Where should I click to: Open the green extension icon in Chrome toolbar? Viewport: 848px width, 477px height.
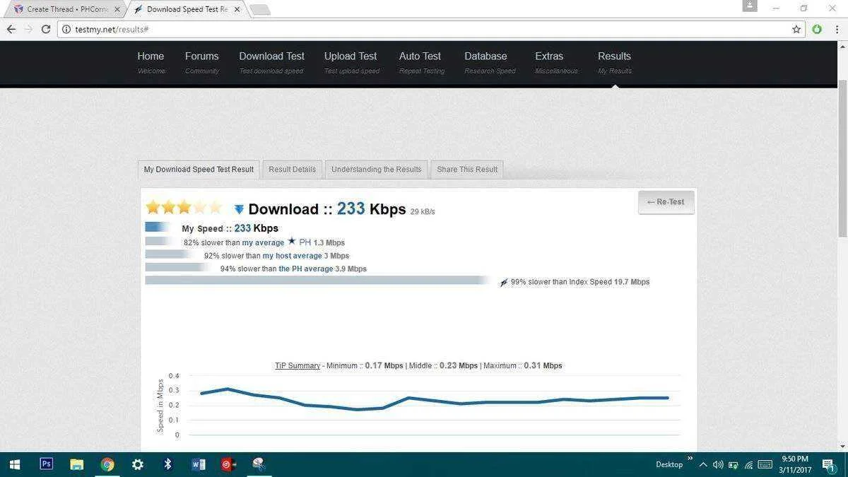817,29
